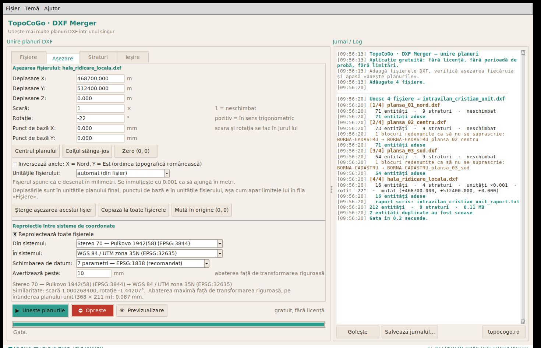The height and width of the screenshot is (348, 541).
Task: Click the eye icon on Previzualizare
Action: coord(122,310)
